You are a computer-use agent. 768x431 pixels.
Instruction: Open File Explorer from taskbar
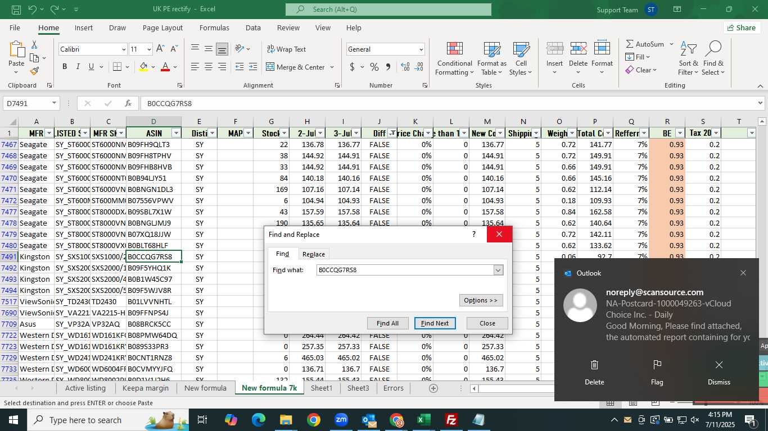(286, 420)
